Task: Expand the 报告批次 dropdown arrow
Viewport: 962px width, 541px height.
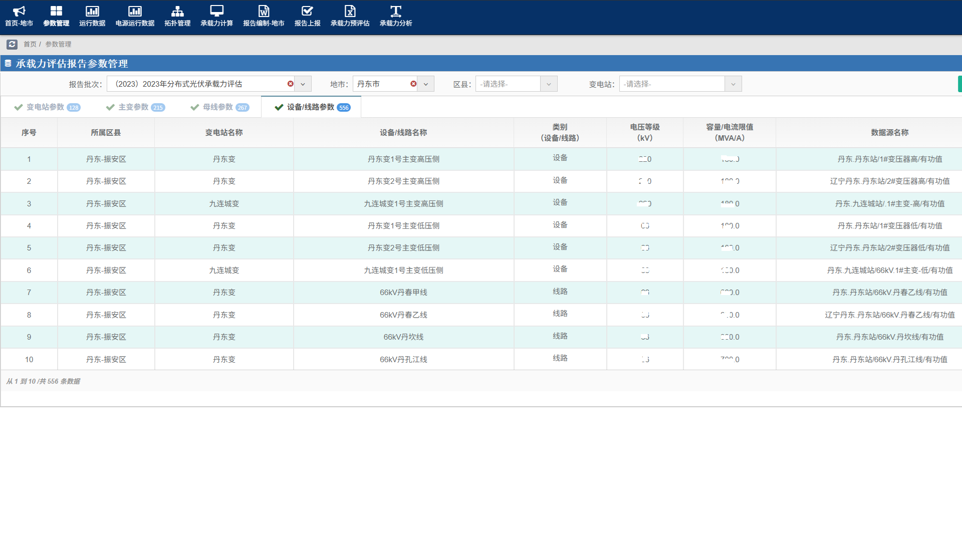Action: pos(303,84)
